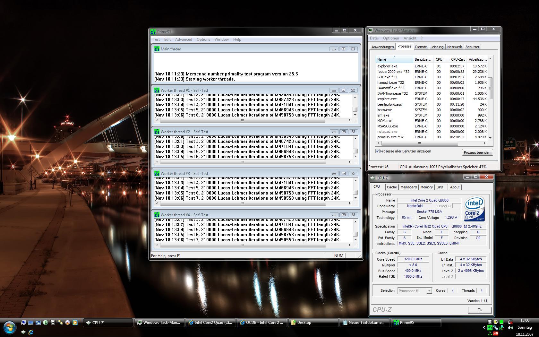Click OK in the CPU-Z window

tap(480, 310)
